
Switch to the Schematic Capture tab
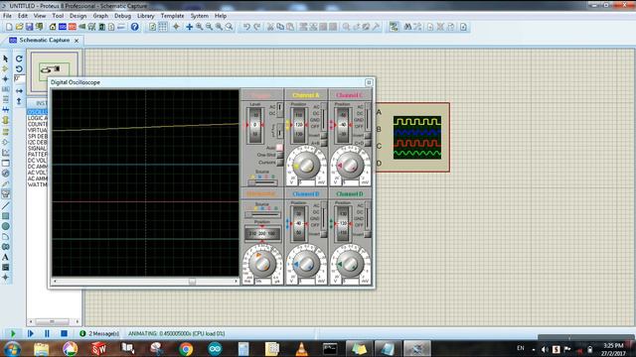[44, 40]
